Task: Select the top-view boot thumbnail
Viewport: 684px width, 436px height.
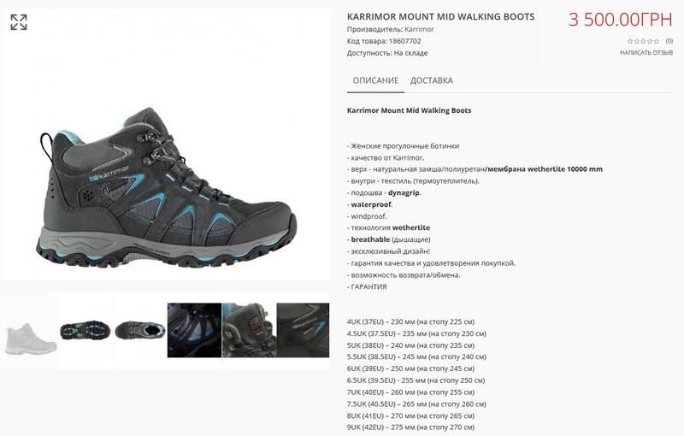Action: pos(140,331)
